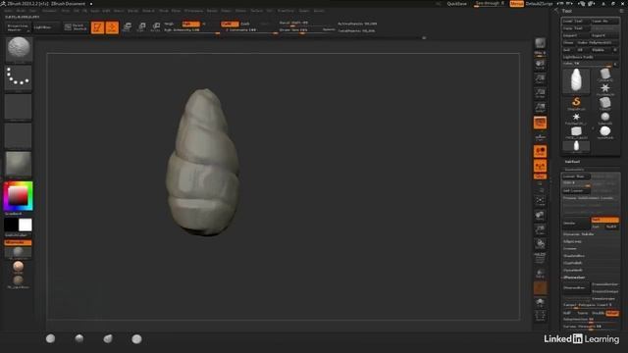Toggle the PolyF line fill icon
The width and height of the screenshot is (628, 353).
click(x=540, y=258)
